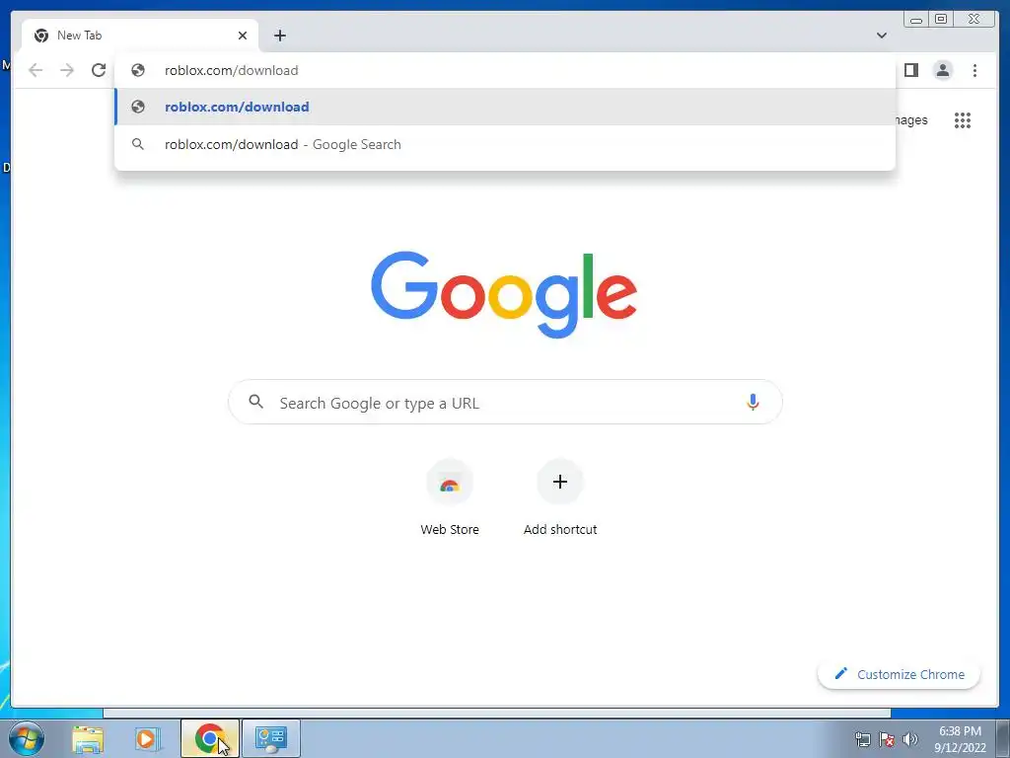Click the globe icon in the address bar
This screenshot has width=1010, height=758.
coord(138,70)
